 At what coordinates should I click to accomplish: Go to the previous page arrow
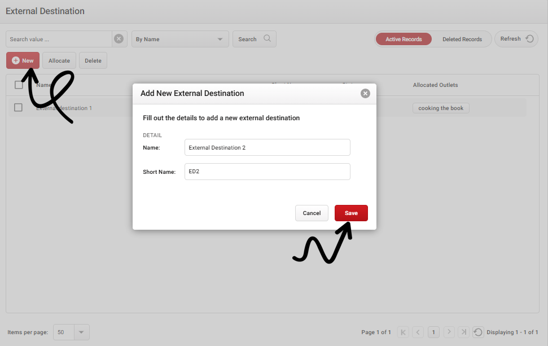(418, 332)
